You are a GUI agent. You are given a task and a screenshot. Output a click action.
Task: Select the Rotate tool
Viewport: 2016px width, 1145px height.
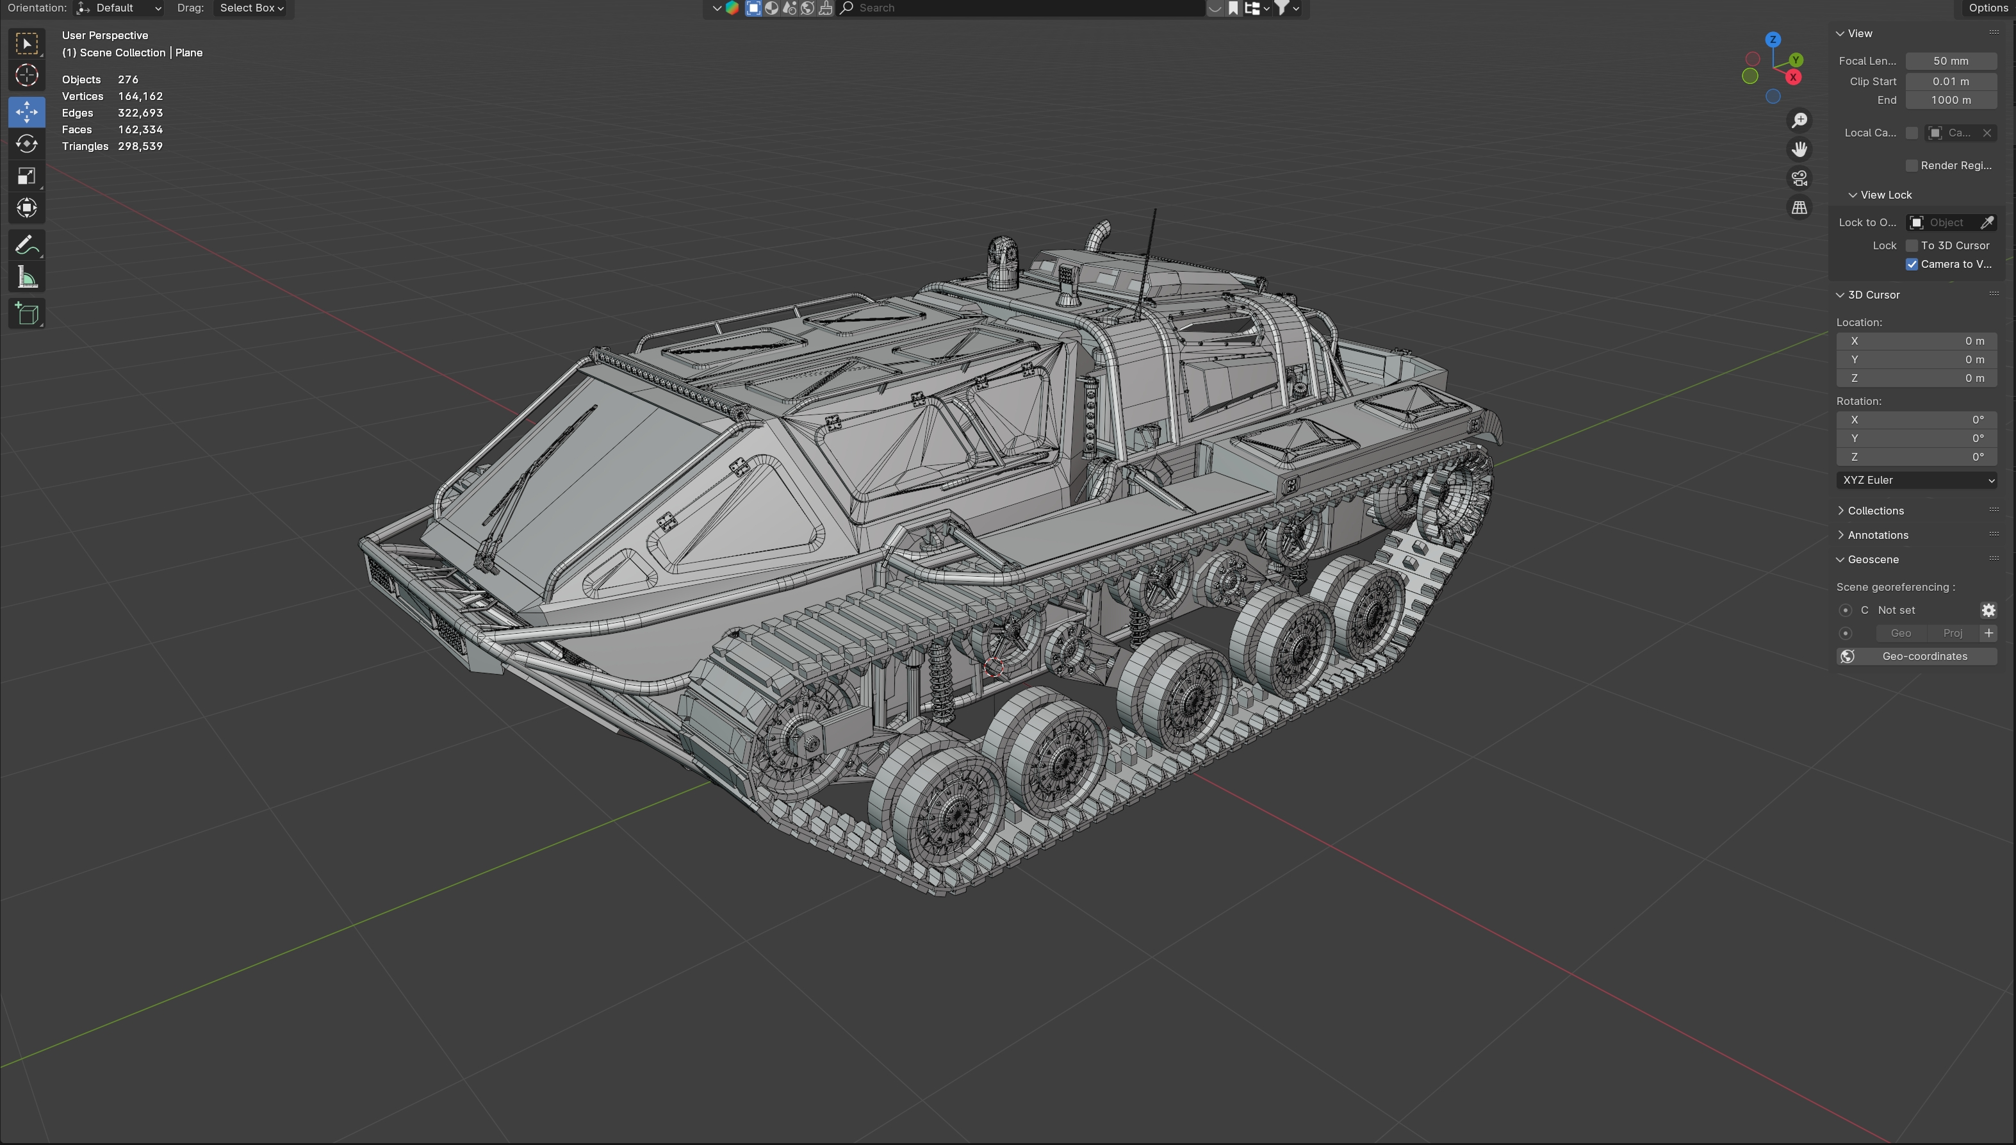(27, 144)
